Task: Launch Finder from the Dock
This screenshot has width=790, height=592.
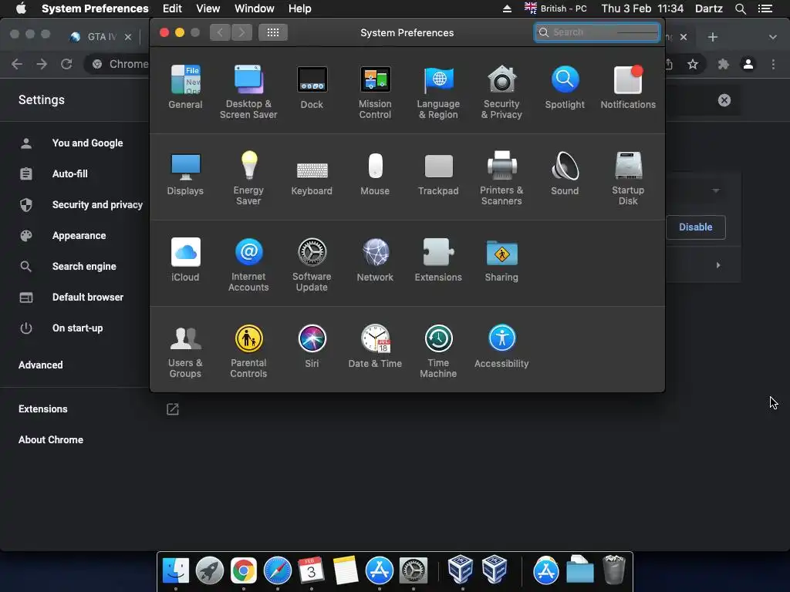Action: (x=175, y=570)
